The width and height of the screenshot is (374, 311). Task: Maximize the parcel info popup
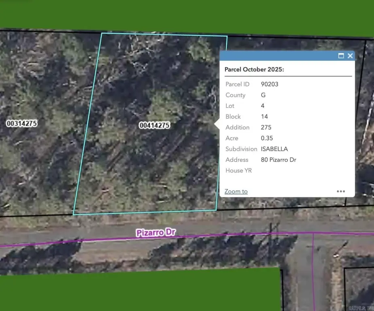click(341, 56)
